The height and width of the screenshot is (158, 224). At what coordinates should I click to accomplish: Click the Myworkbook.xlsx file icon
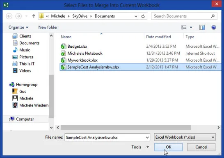point(64,60)
